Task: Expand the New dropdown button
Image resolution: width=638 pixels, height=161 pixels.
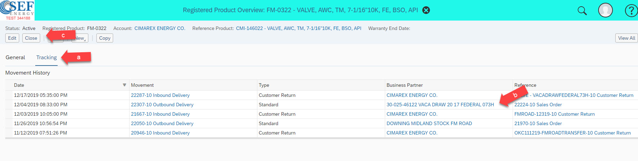Action: (80, 38)
